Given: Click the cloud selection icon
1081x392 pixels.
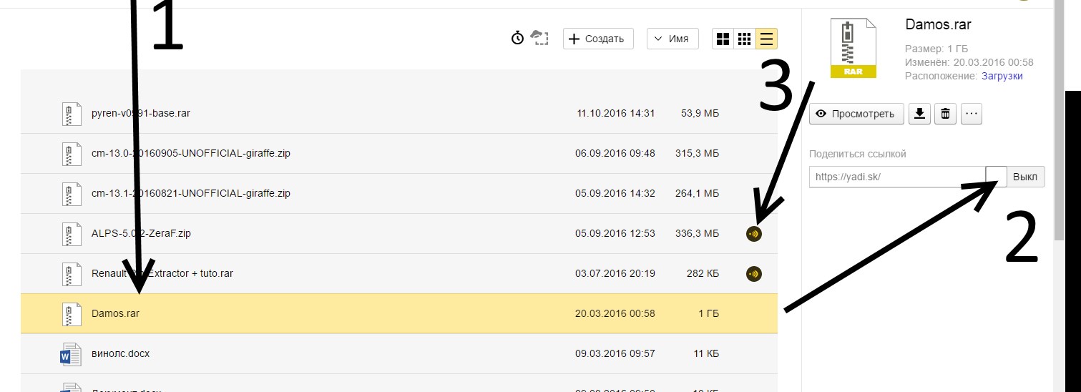Looking at the screenshot, I should tap(539, 39).
